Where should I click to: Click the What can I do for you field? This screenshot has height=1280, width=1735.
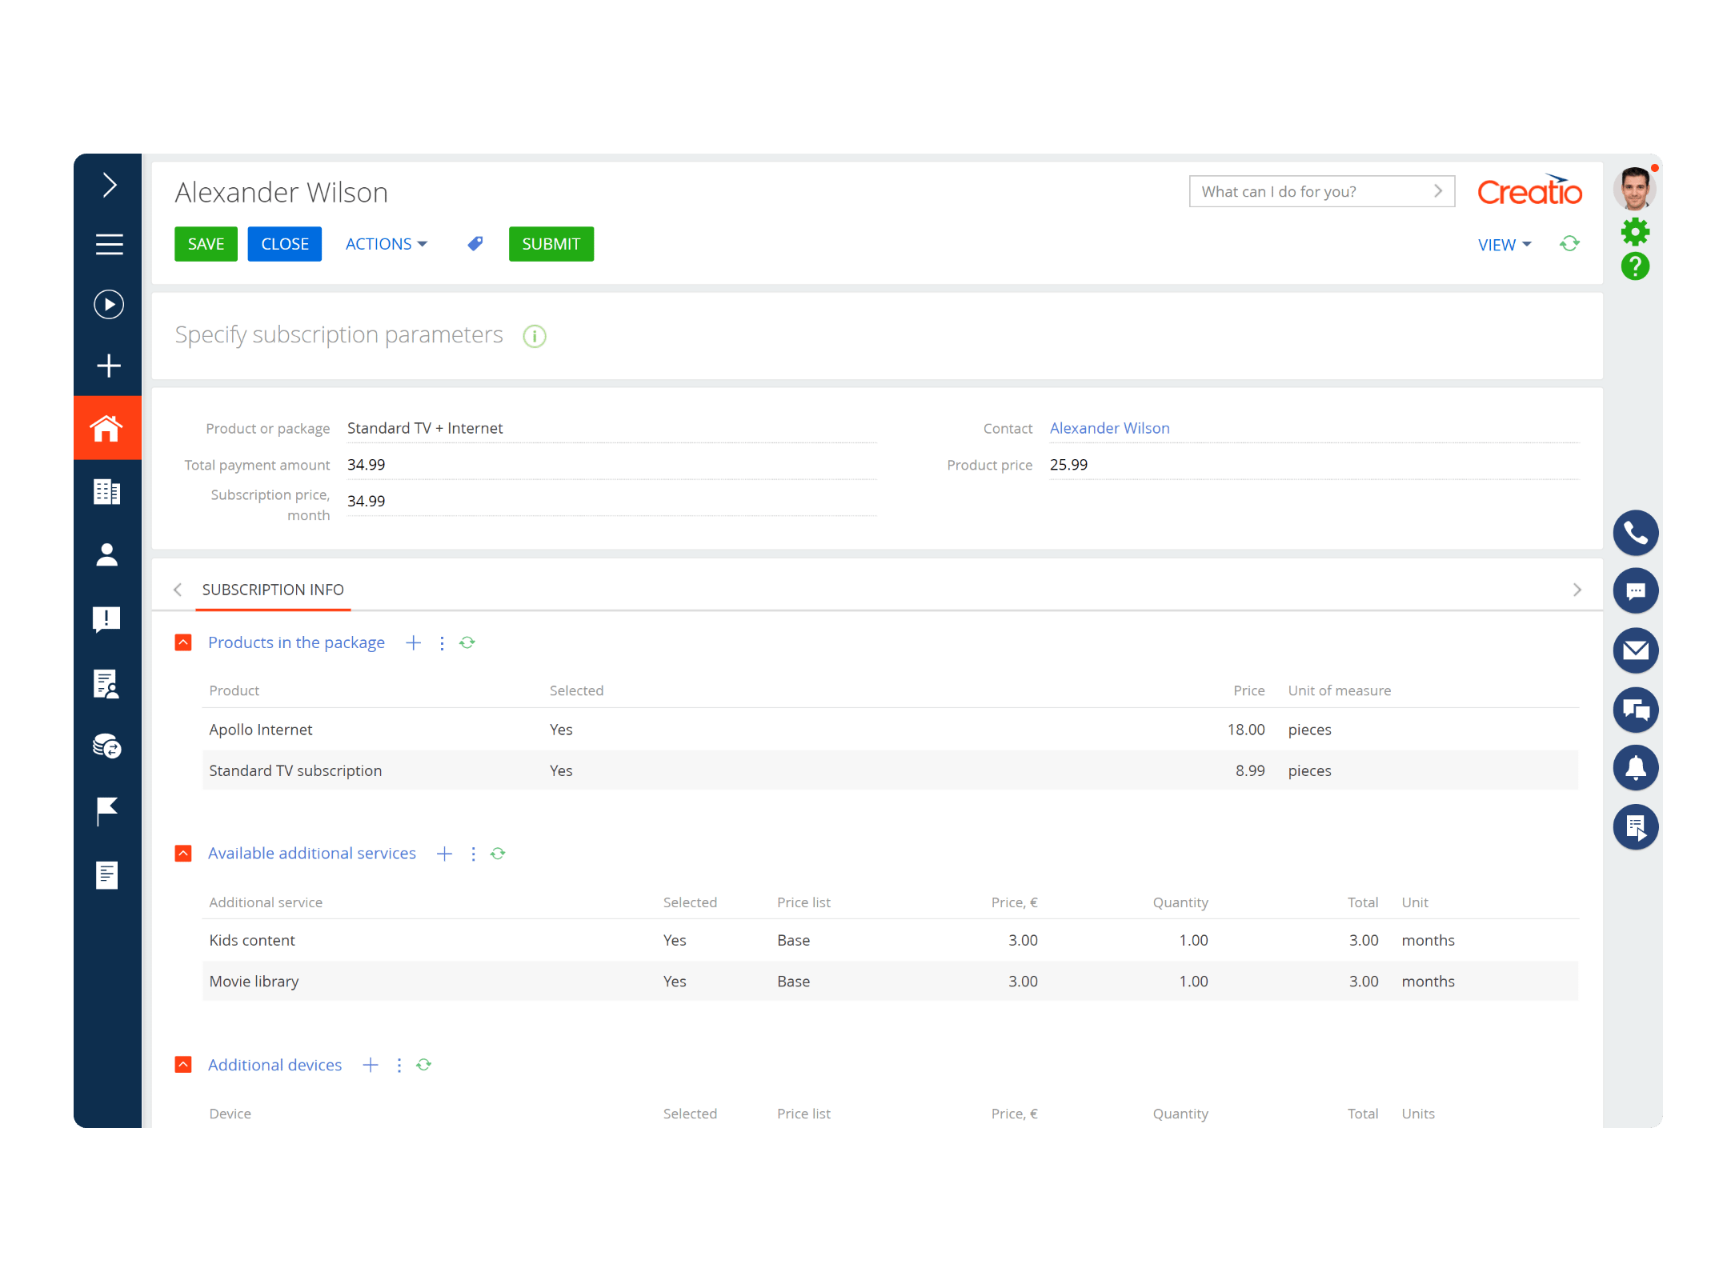[1312, 191]
